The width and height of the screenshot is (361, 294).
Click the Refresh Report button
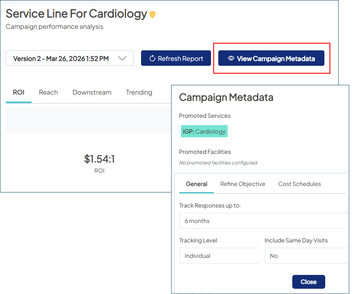pyautogui.click(x=176, y=58)
